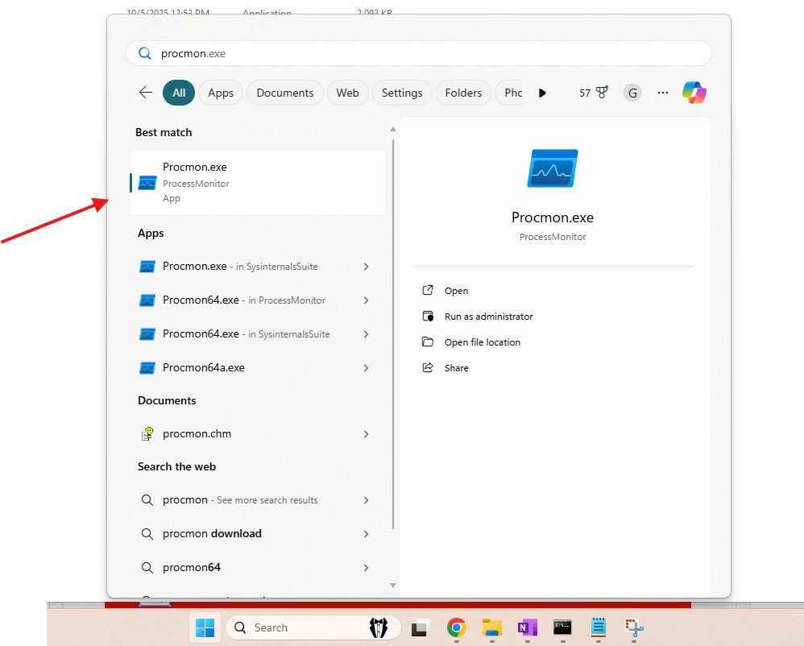Expand the 'procmon download' web suggestion arrow

[366, 533]
